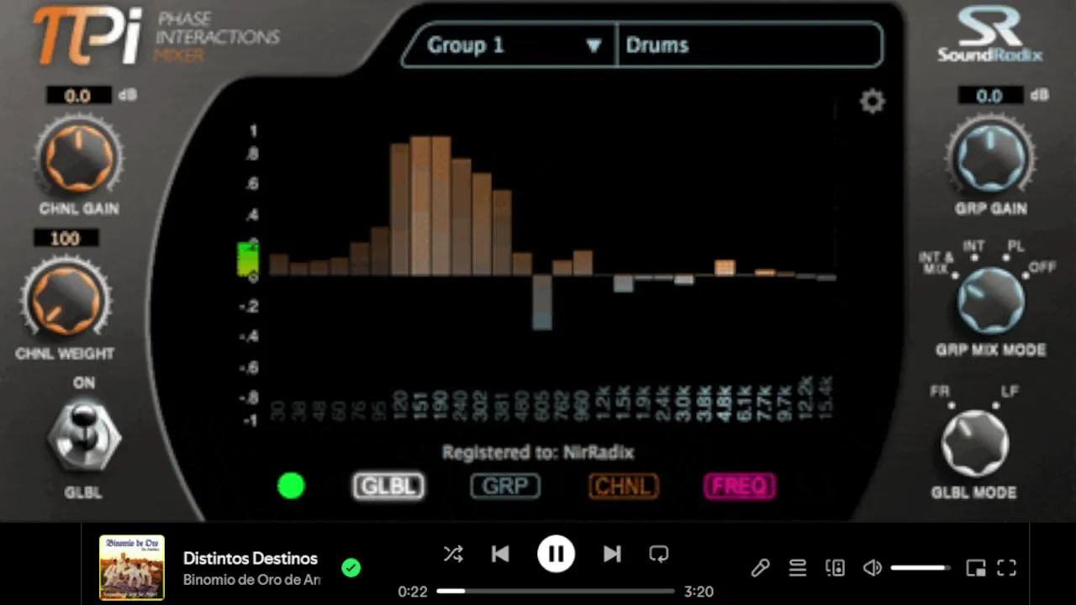Click the 'Registered to: NirRadix' text

tap(538, 452)
